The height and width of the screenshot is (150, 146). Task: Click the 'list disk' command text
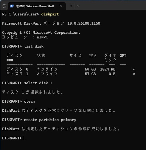[34, 46]
